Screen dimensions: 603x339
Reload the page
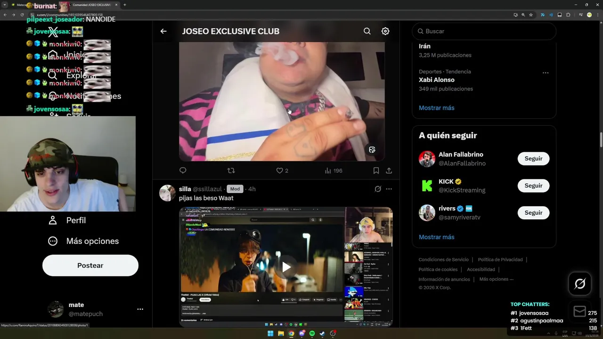pyautogui.click(x=22, y=15)
